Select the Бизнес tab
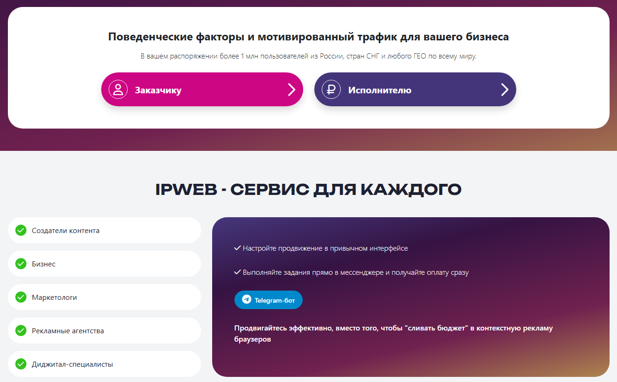 click(x=104, y=264)
